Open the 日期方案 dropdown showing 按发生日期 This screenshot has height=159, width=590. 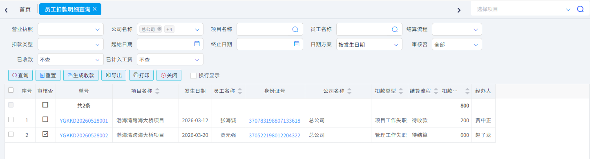click(x=369, y=44)
